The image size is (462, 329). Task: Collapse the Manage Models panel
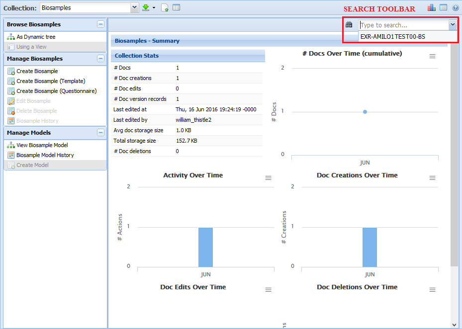(x=100, y=133)
